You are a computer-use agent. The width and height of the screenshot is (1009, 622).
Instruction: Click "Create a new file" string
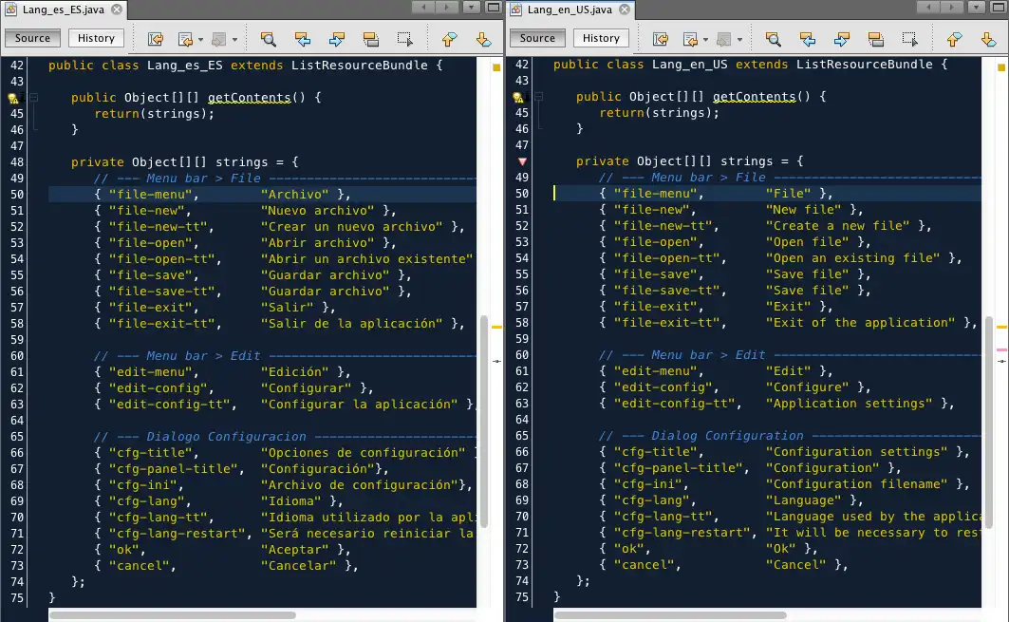pos(838,226)
